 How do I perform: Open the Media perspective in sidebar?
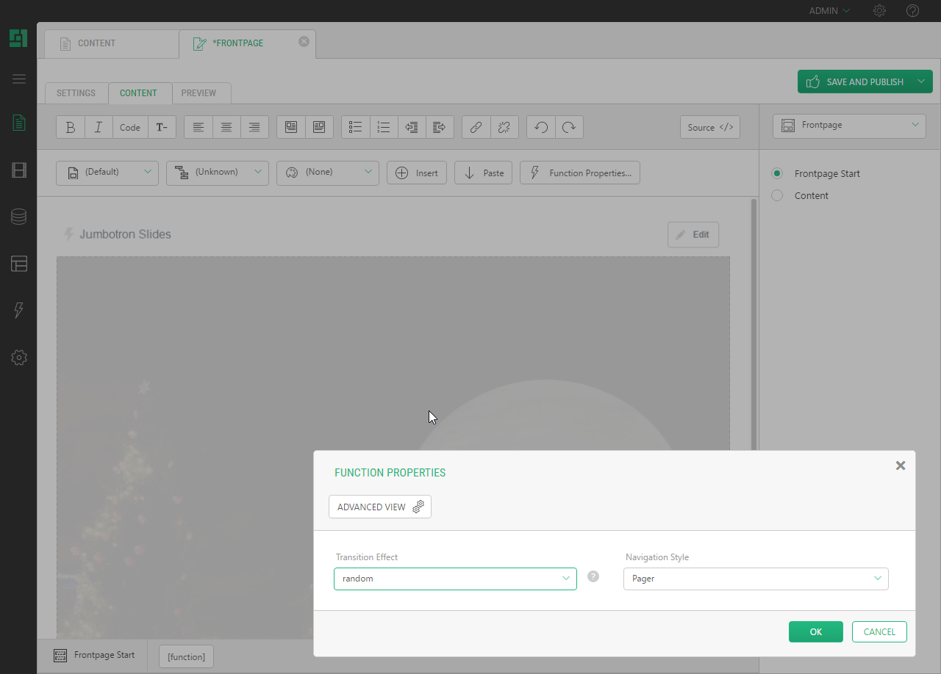tap(19, 171)
